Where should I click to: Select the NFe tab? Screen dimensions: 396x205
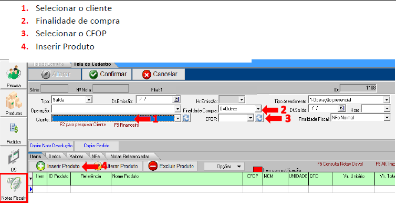96,156
